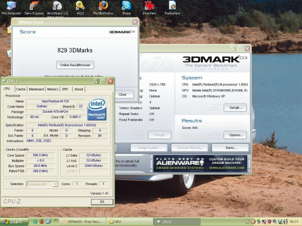Open the Processor selection dropdown
302x226 pixels.
(x=42, y=184)
